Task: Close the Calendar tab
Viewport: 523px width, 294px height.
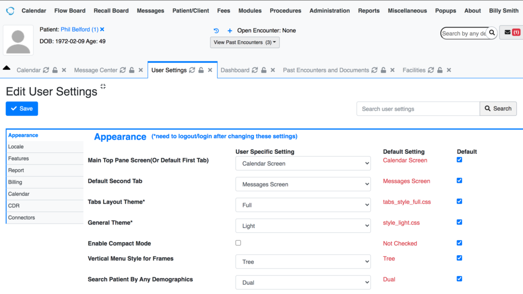Action: 64,70
